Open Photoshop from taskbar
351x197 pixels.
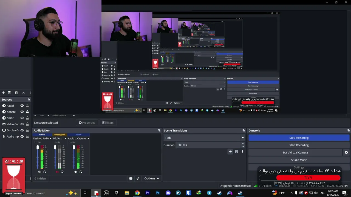point(158,193)
